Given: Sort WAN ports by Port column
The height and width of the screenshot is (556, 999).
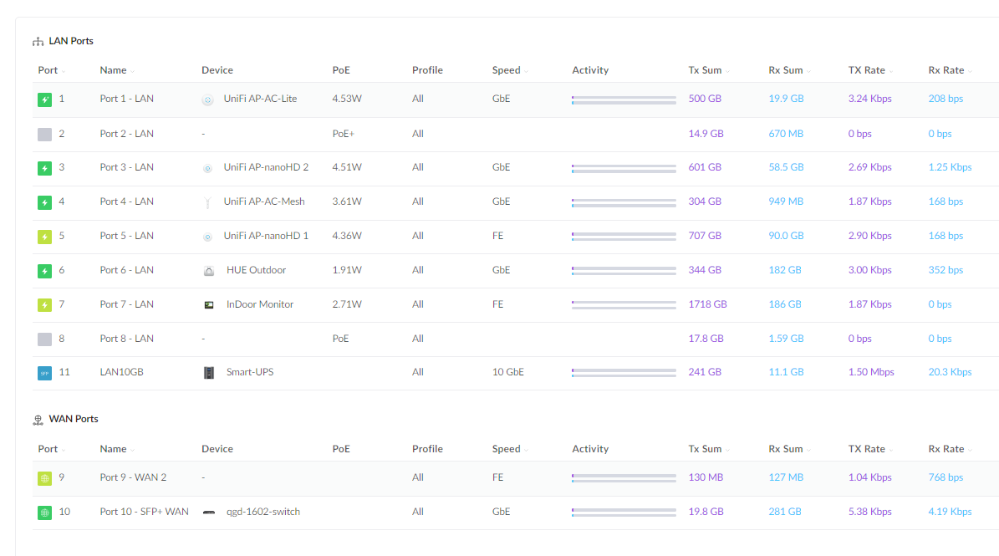Looking at the screenshot, I should [52, 449].
